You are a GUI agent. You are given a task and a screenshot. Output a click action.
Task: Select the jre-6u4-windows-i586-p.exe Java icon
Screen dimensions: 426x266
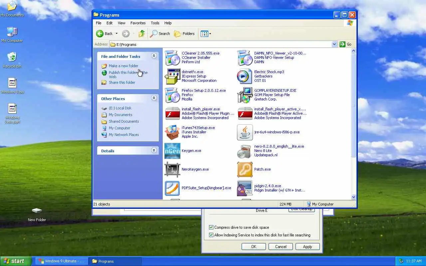point(245,132)
